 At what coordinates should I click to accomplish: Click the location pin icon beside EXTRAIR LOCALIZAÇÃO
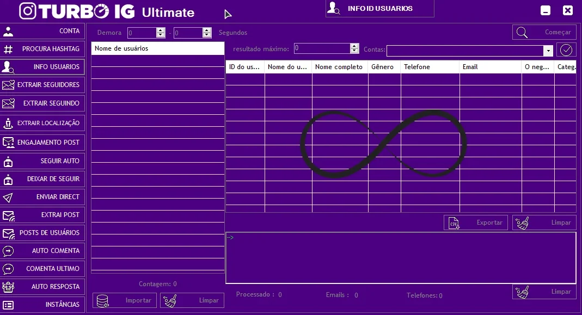[8, 123]
